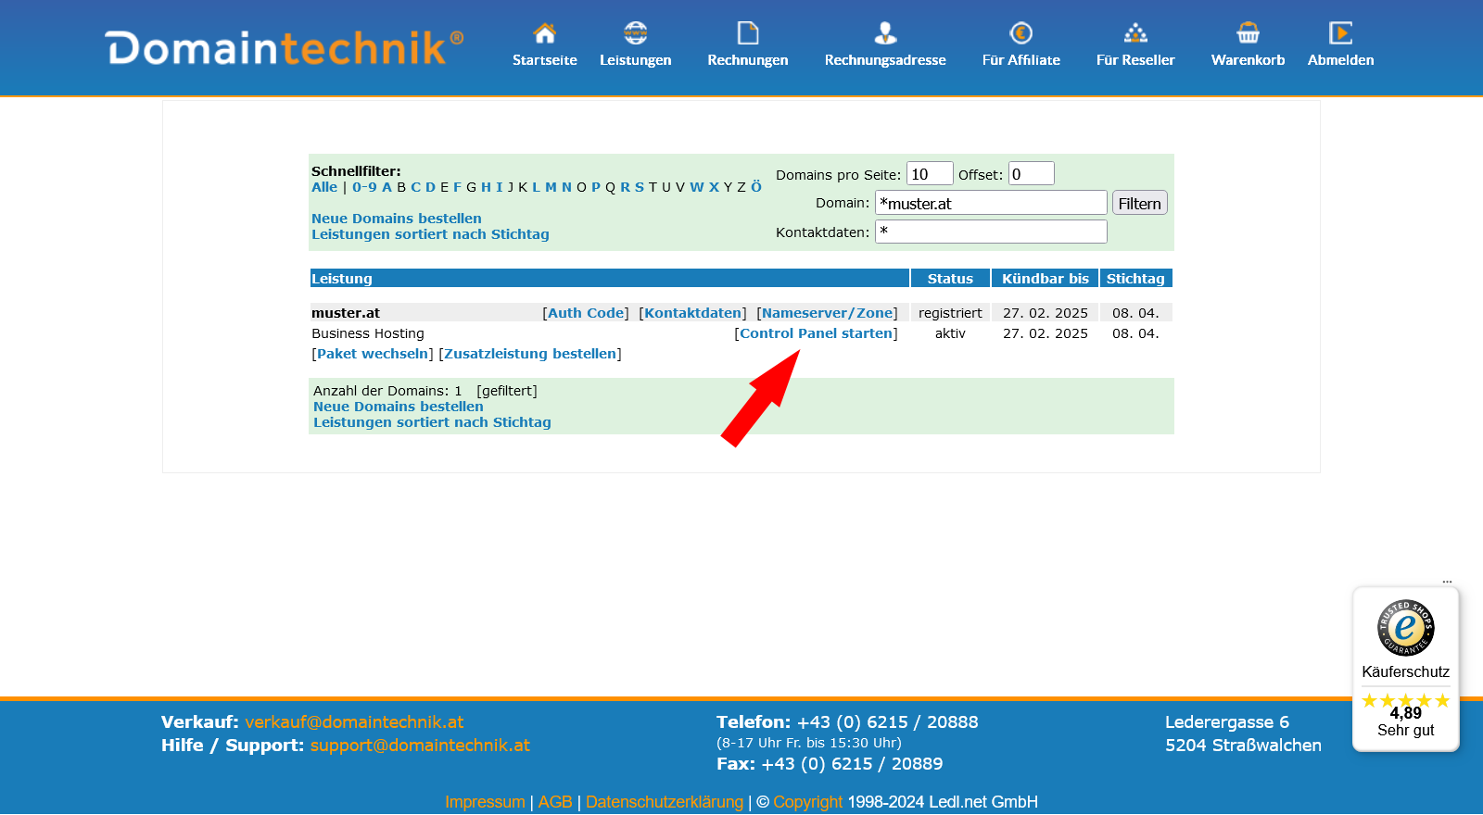Open the Auth Code link for muster.at

pyautogui.click(x=586, y=313)
